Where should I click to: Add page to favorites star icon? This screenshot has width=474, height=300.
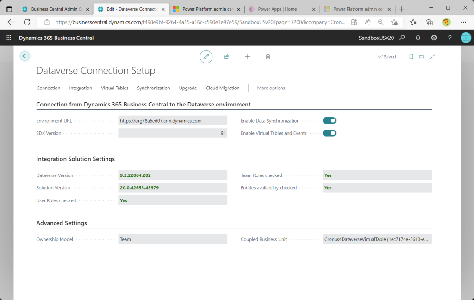point(394,22)
